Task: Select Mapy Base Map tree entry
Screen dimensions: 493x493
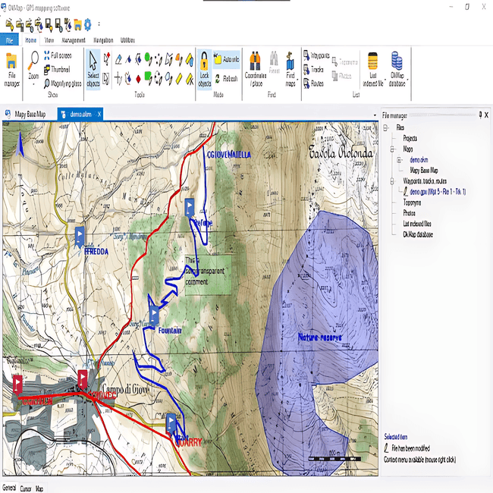Action: pyautogui.click(x=424, y=171)
